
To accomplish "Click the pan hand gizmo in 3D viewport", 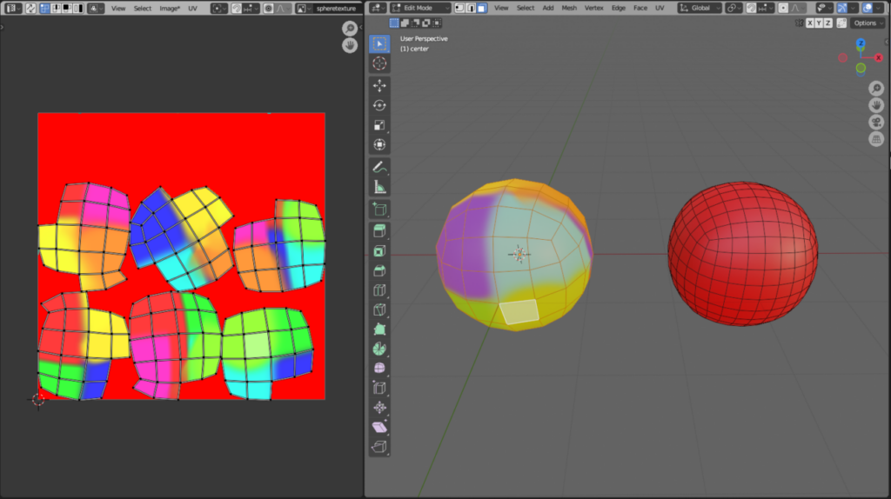I will tap(876, 105).
